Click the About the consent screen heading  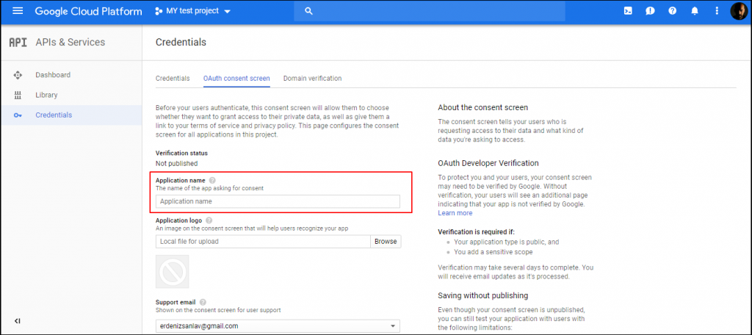point(483,107)
